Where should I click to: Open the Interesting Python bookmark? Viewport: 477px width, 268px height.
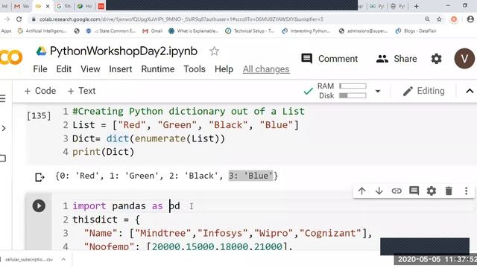tap(306, 31)
